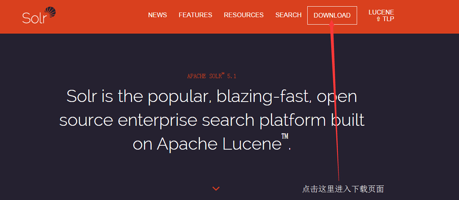459x200 pixels.
Task: Click the Solr logo
Action: 39,15
